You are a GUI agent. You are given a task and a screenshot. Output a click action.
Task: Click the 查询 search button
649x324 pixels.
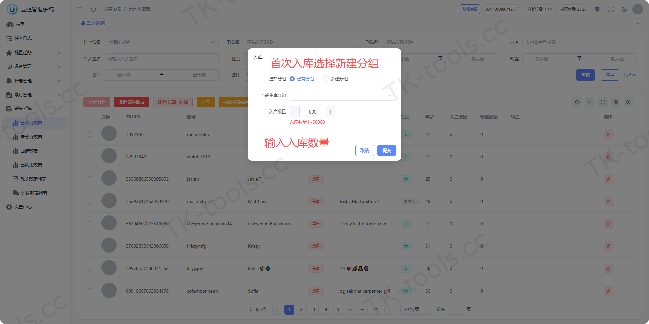coord(586,75)
